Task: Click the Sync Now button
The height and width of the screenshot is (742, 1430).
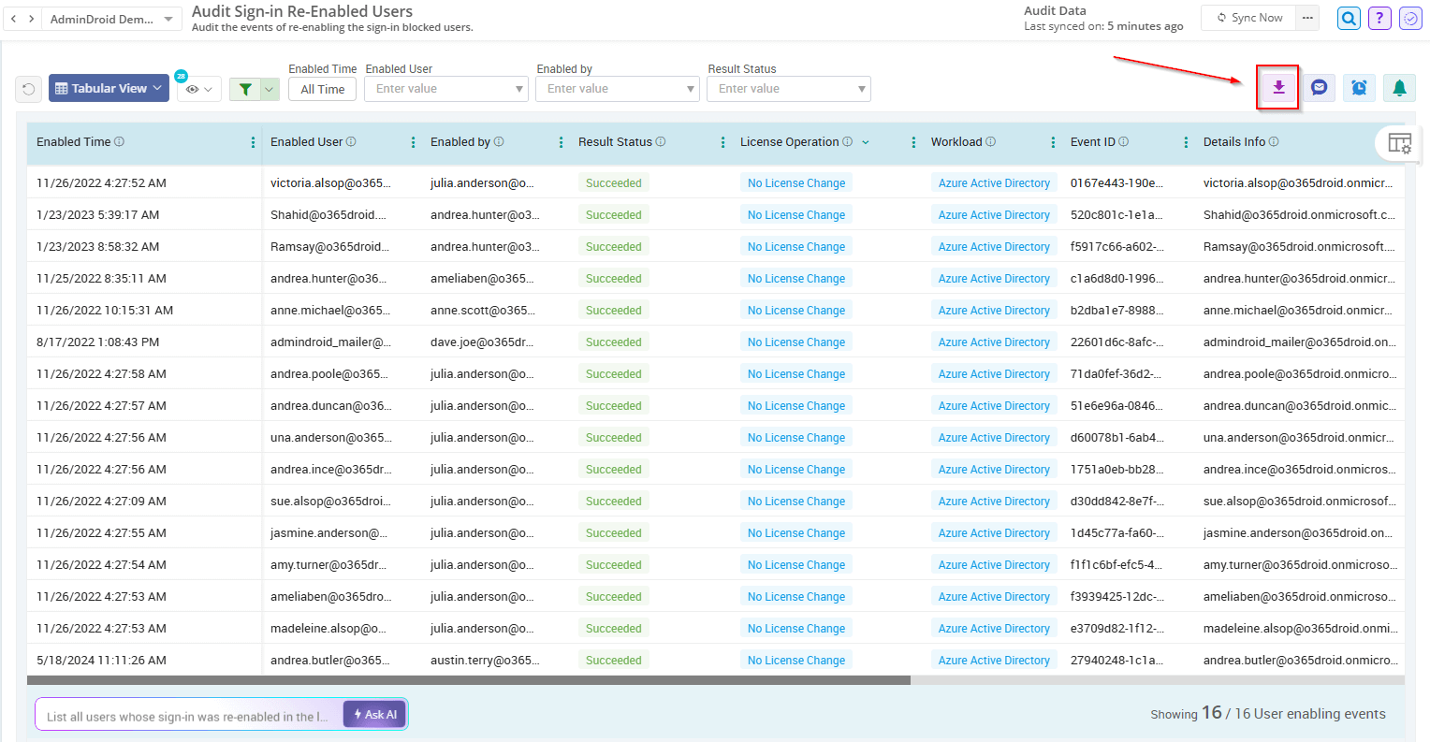Action: (1248, 17)
